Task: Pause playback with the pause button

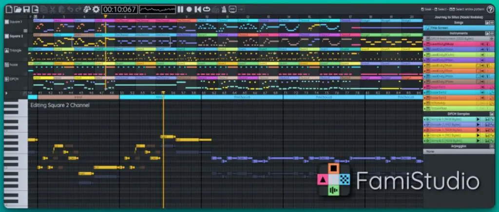Action: pos(180,9)
